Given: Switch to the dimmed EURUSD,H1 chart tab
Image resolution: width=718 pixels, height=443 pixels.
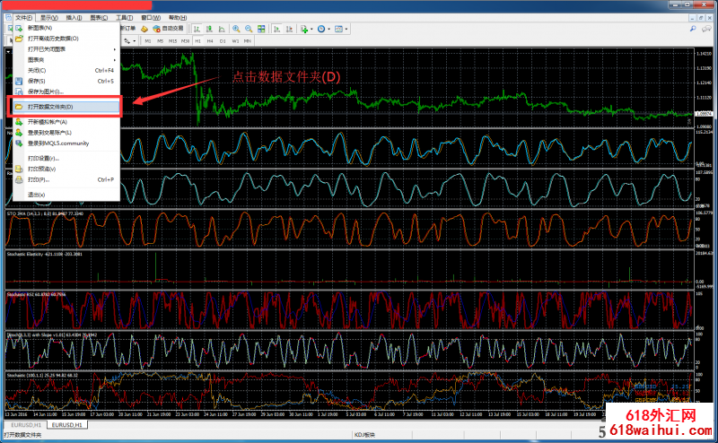Looking at the screenshot, I should (26, 425).
